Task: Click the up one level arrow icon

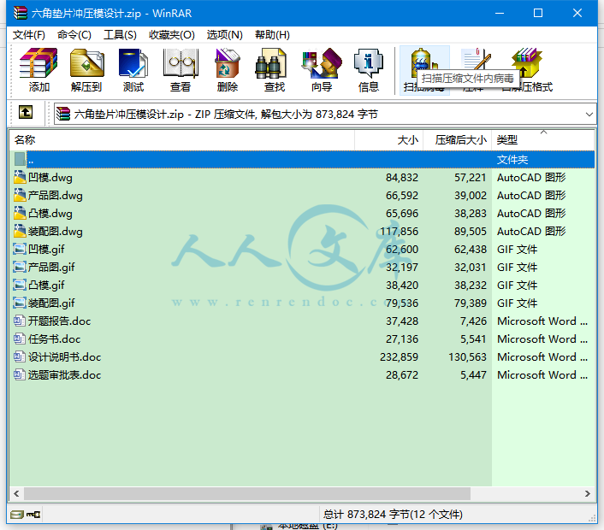Action: point(26,112)
